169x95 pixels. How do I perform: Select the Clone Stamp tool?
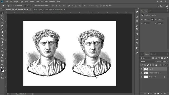click(2, 32)
